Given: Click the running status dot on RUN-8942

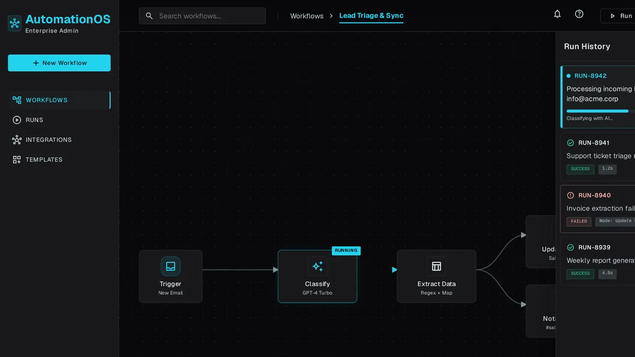Looking at the screenshot, I should pyautogui.click(x=569, y=76).
